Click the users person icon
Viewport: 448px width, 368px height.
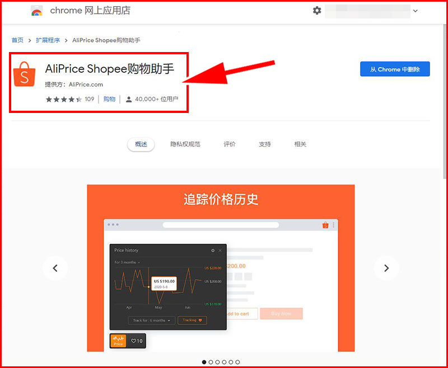[x=129, y=100]
